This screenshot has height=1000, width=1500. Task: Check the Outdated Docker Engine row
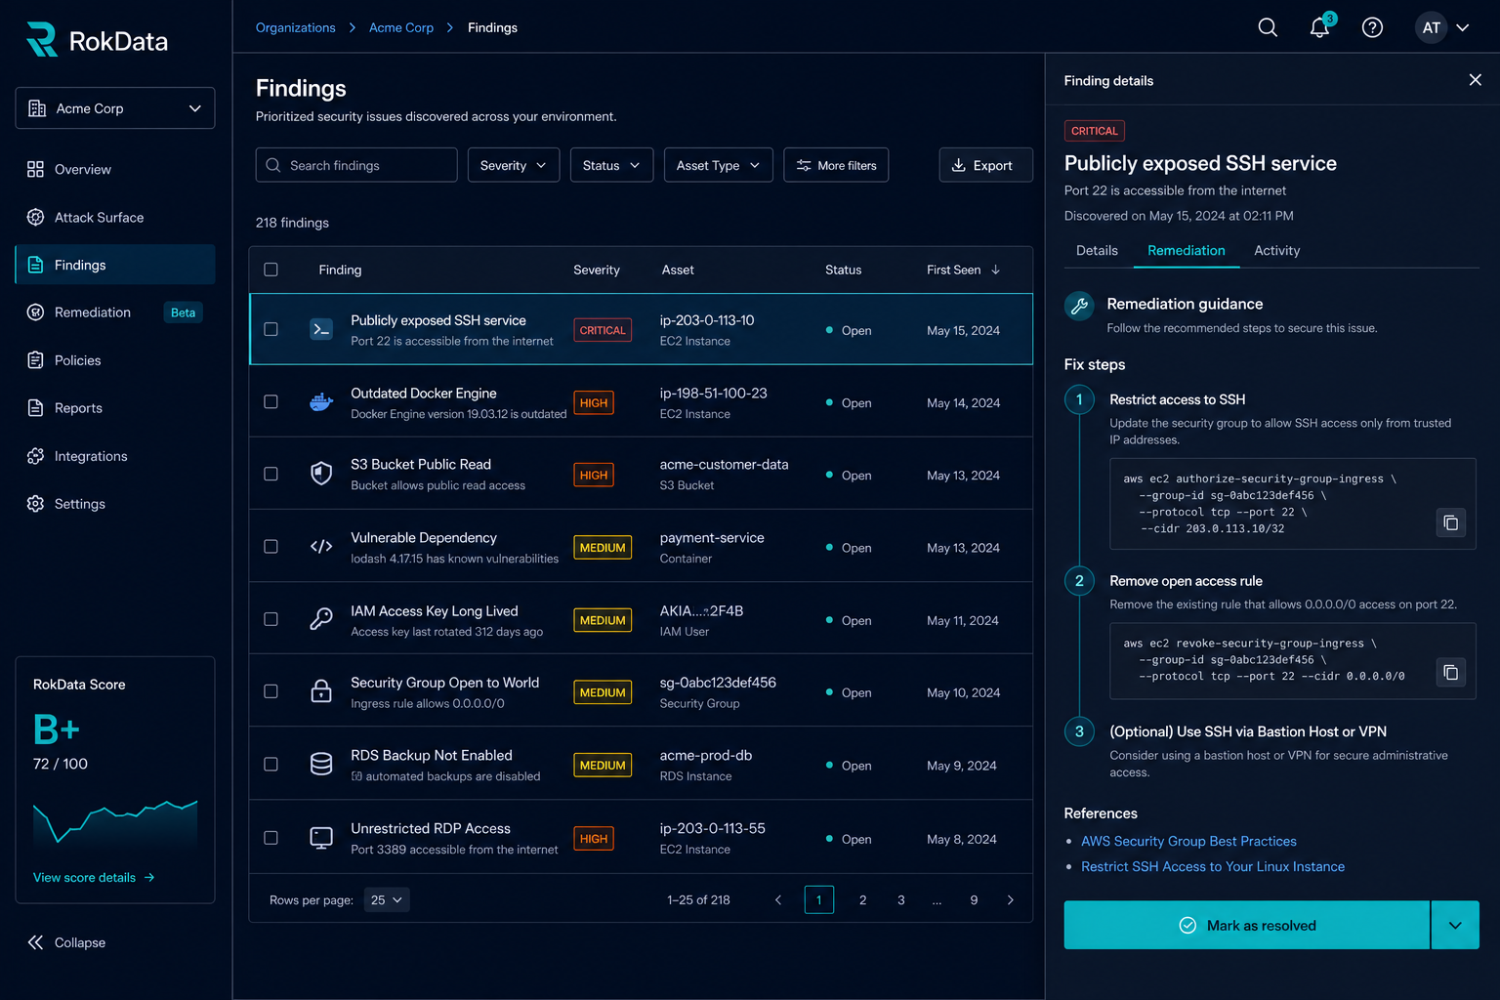271,402
